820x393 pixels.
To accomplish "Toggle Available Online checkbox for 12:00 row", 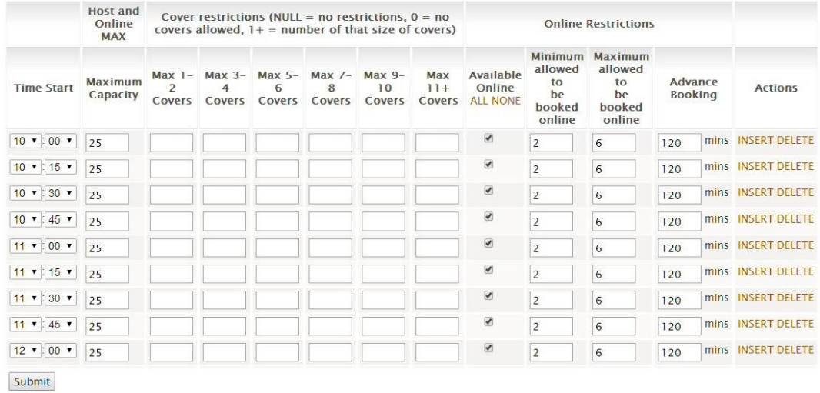I will pyautogui.click(x=488, y=348).
